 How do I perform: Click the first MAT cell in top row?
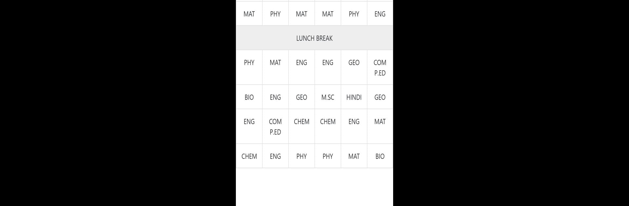click(x=249, y=14)
